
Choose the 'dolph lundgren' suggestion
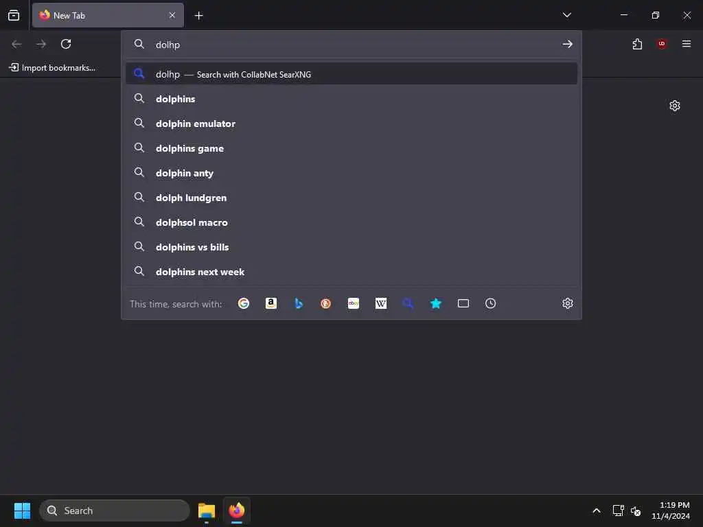click(x=351, y=197)
